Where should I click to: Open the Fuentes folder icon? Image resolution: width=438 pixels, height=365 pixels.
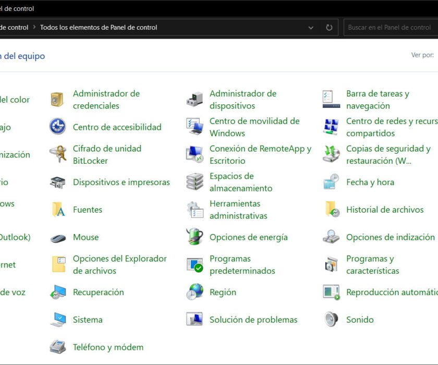58,210
